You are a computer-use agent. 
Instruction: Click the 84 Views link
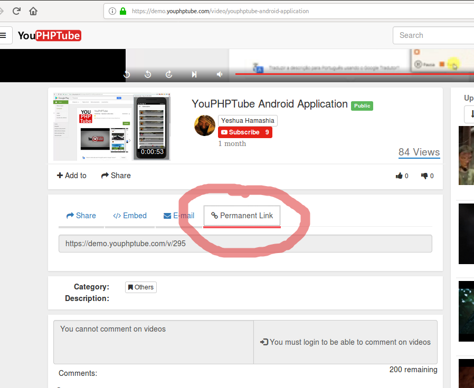[419, 152]
